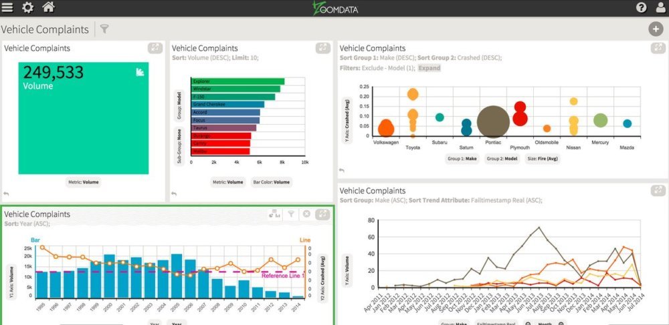
Task: Maximize the KPI volume widget
Action: tap(155, 48)
